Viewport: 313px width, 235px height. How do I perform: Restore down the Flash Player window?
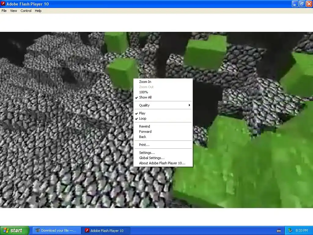click(302, 4)
